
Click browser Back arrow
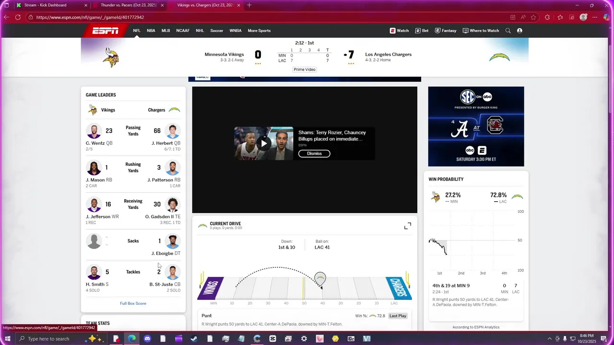(7, 17)
